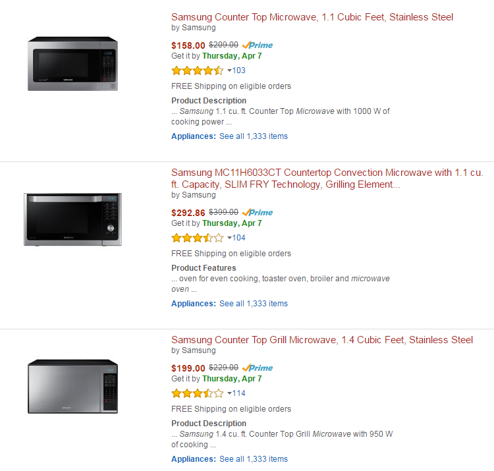Screen dimensions: 494x471
Task: Click the Prime badge on the $292.86 microwave
Action: (x=258, y=213)
